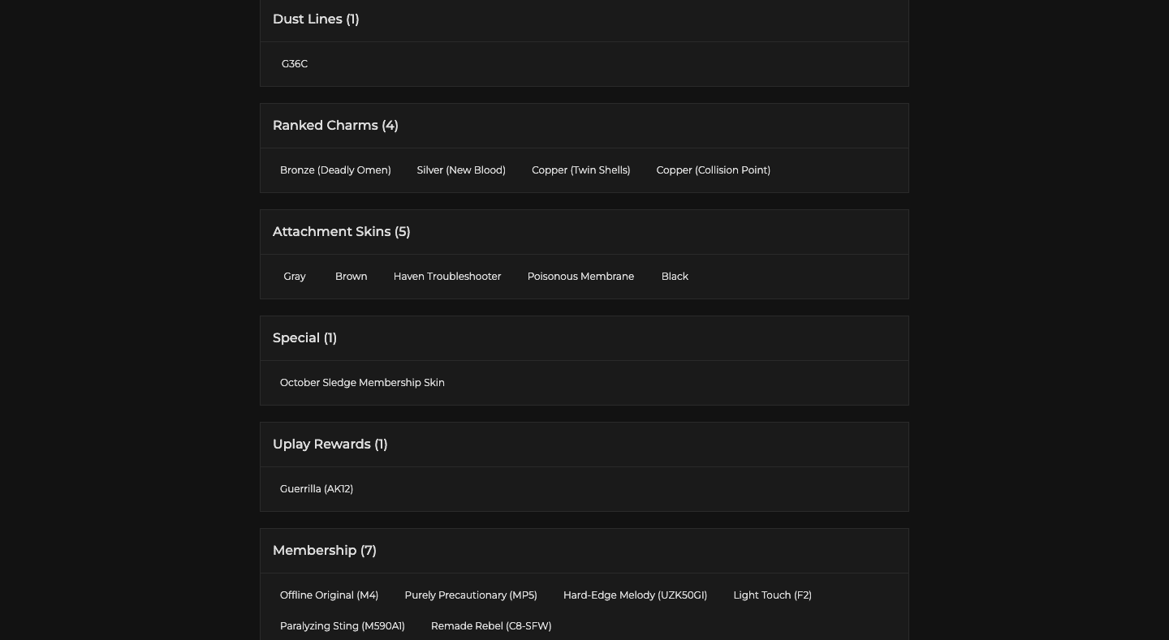
Task: Select the Black attachment skin
Action: coord(675,277)
